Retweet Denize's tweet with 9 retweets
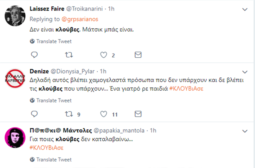Image resolution: width=255 pixels, height=168 pixels. 69,114
